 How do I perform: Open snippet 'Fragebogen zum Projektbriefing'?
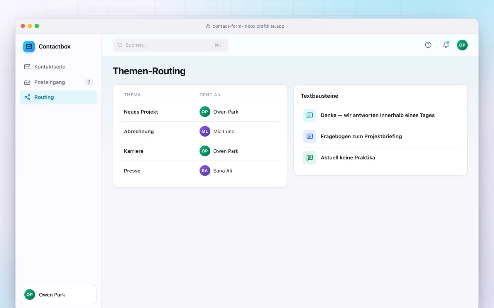tap(381, 136)
